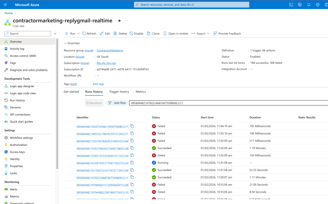Click the Add filter button
This screenshot has height=204, width=328.
117,103
